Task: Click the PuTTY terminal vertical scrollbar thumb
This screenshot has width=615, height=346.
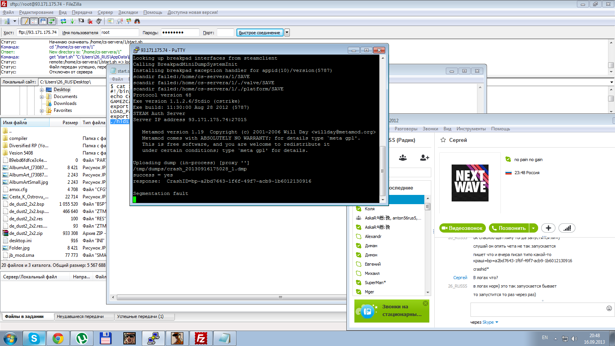Action: pyautogui.click(x=382, y=171)
